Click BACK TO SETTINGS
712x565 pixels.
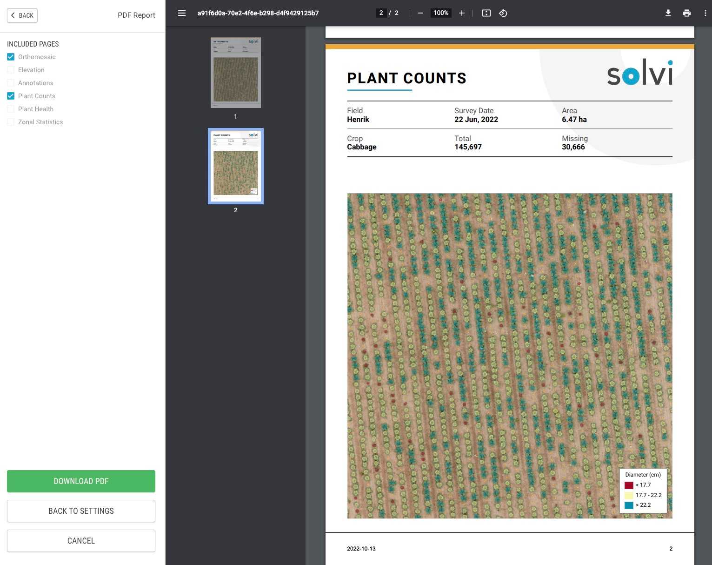80,511
